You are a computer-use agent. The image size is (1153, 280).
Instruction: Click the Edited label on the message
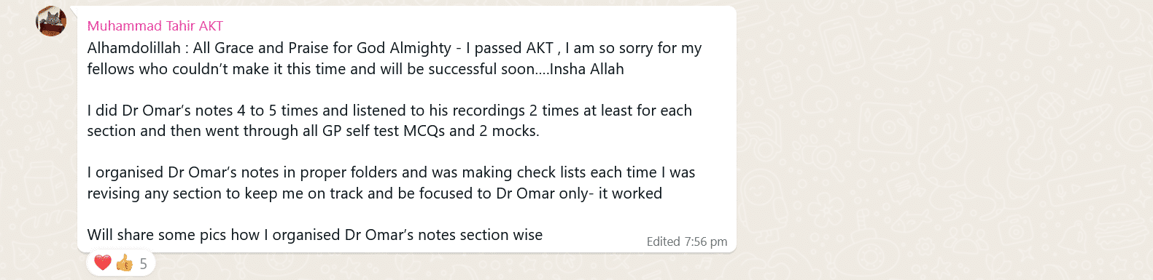663,241
